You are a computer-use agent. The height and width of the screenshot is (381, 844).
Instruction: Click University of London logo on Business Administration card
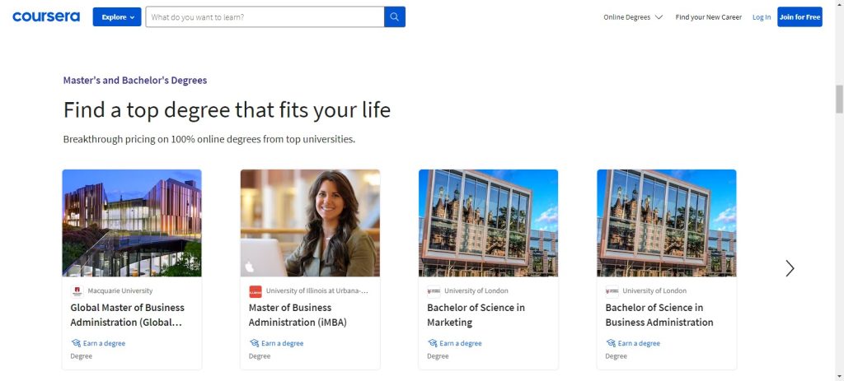tap(612, 290)
